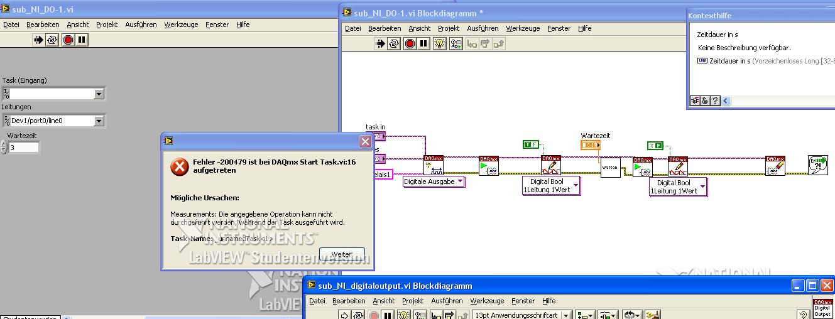Click the Task (Eingang) input field

[52, 94]
